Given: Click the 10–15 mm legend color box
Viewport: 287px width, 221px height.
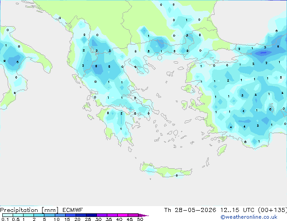Looking at the screenshot, I should (60, 215).
